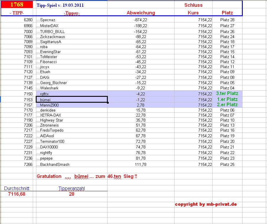Viewport: 267px width, 224px height.
Task: Click the average value 7116,68
Action: (x=17, y=194)
